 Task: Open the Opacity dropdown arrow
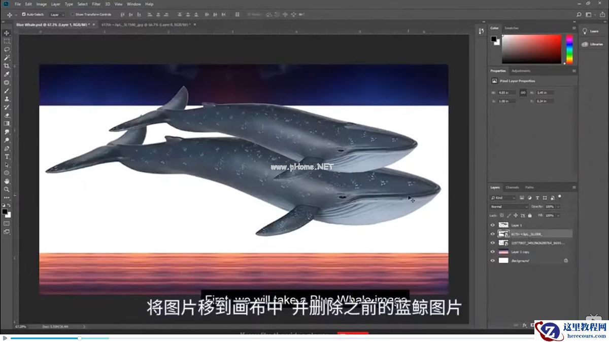[558, 206]
